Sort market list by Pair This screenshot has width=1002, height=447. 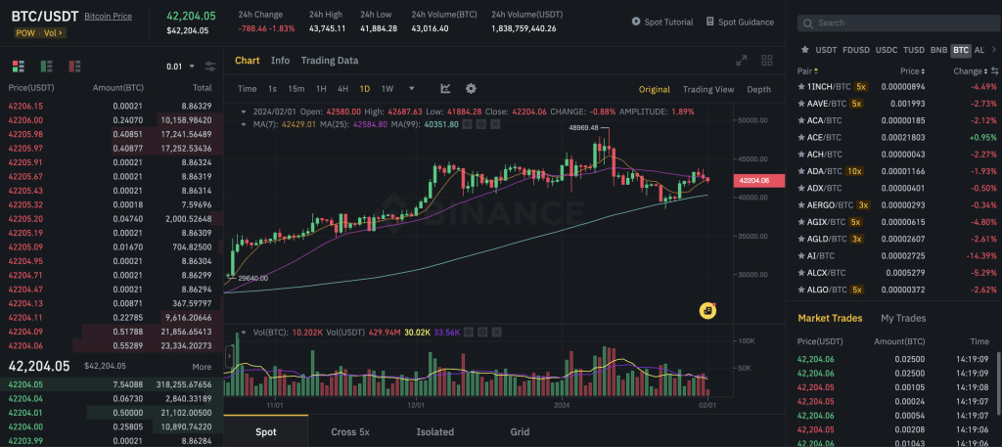[x=807, y=70]
